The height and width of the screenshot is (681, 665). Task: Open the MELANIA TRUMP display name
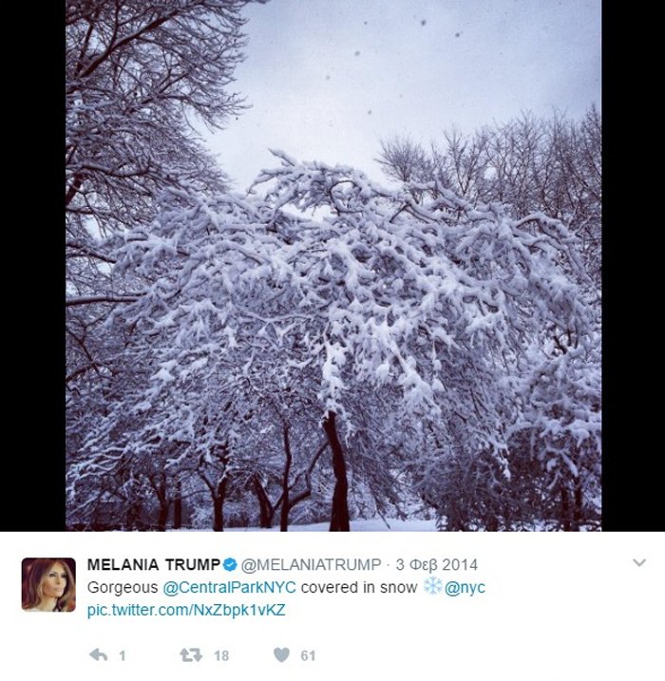(x=154, y=564)
